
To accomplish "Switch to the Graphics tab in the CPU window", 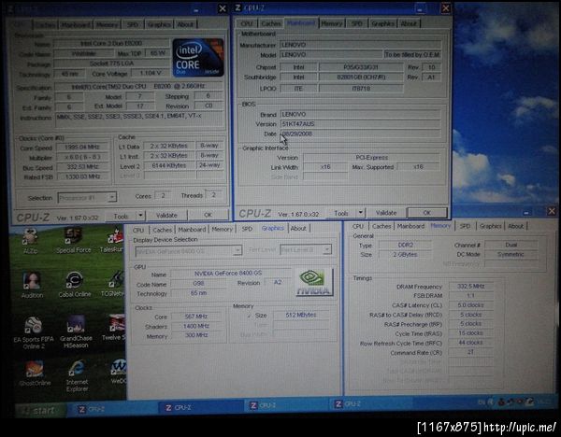I will pyautogui.click(x=159, y=24).
